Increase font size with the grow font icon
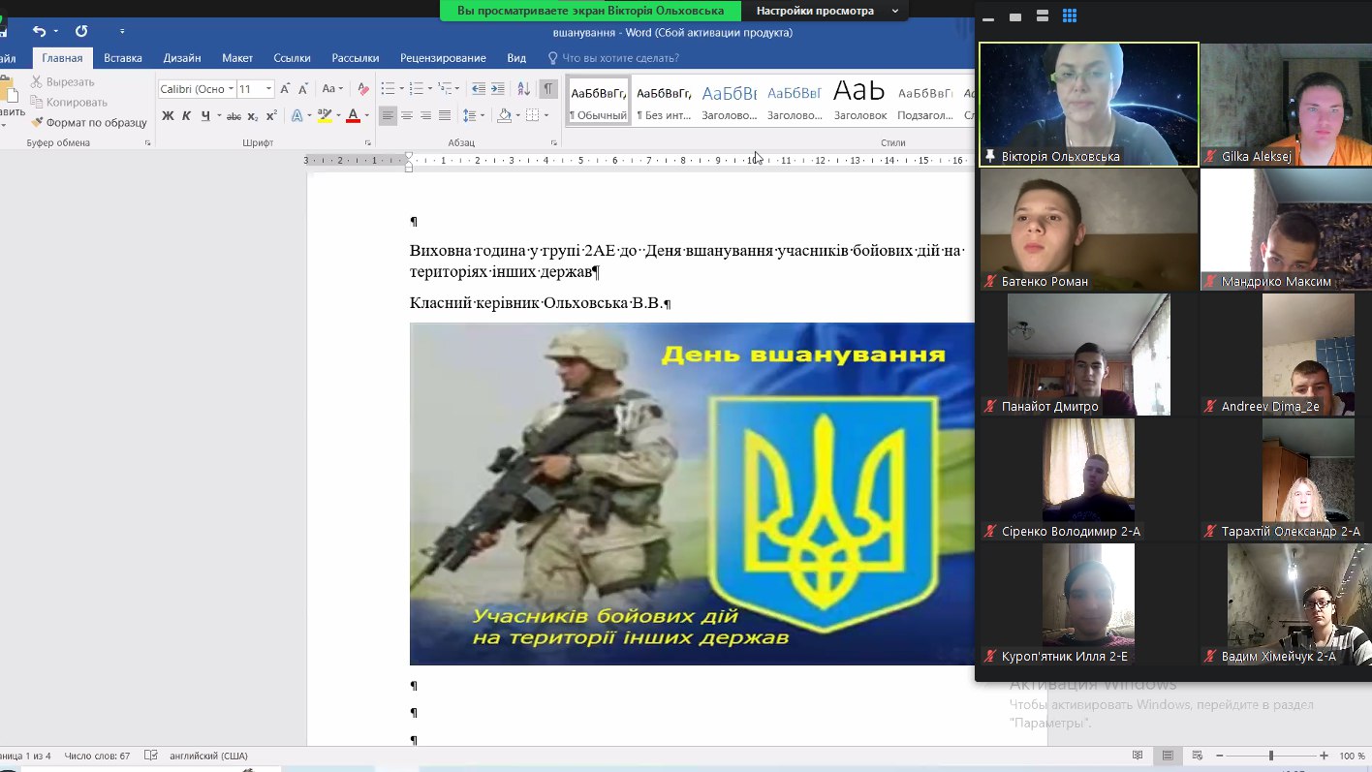1372x772 pixels. (285, 89)
